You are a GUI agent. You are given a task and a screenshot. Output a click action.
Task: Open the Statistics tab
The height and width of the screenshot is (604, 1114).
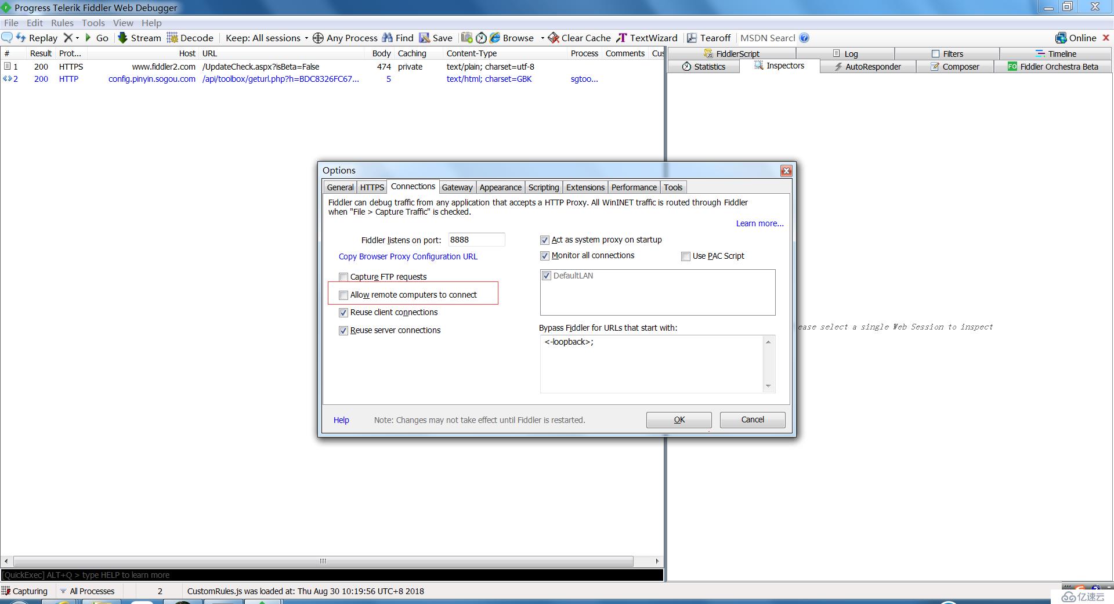pos(704,67)
